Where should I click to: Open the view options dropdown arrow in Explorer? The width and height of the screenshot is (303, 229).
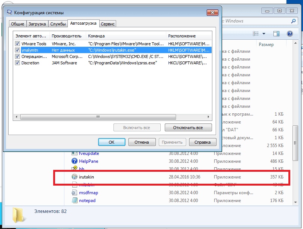[x=264, y=34]
